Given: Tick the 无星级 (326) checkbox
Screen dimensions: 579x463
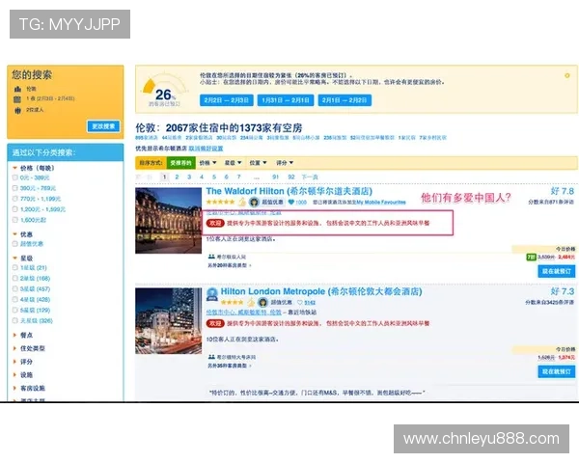Looking at the screenshot, I should [15, 321].
